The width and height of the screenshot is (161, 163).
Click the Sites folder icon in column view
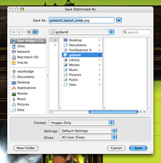[x=66, y=85]
